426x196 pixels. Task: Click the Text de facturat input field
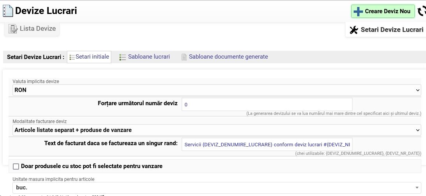[x=266, y=144]
